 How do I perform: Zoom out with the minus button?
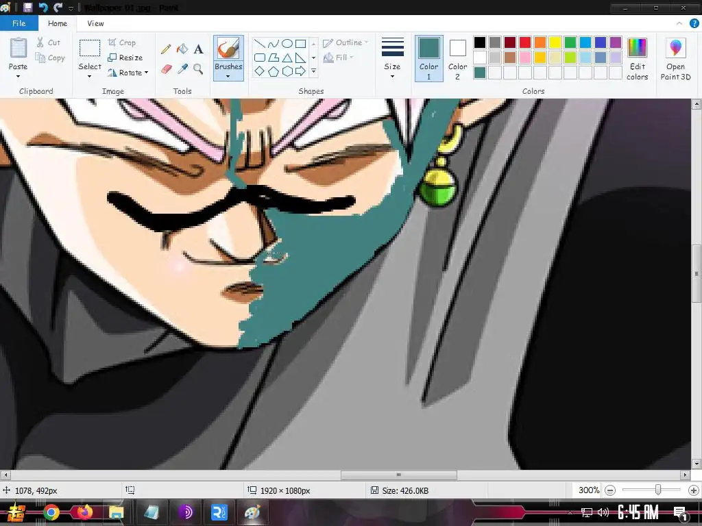click(x=609, y=490)
